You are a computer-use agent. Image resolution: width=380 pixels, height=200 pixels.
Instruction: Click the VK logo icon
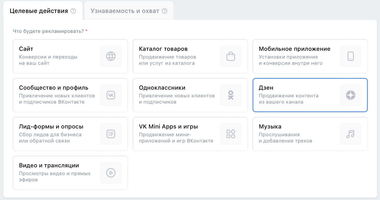point(111,95)
